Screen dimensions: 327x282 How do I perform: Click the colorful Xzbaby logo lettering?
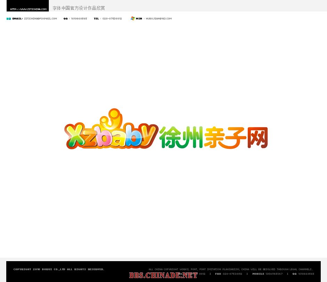pos(111,129)
